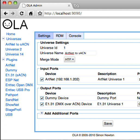
Task: Open the E1.31 (sACN) plugin page
Action: click(x=16, y=75)
